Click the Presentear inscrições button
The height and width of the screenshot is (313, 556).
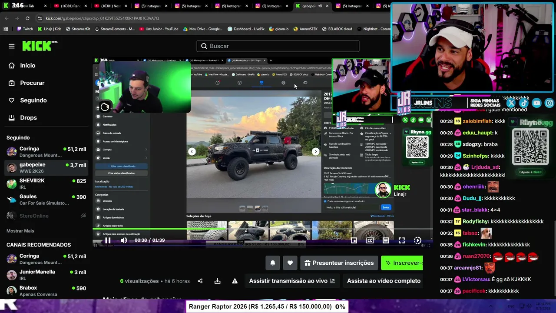point(339,263)
